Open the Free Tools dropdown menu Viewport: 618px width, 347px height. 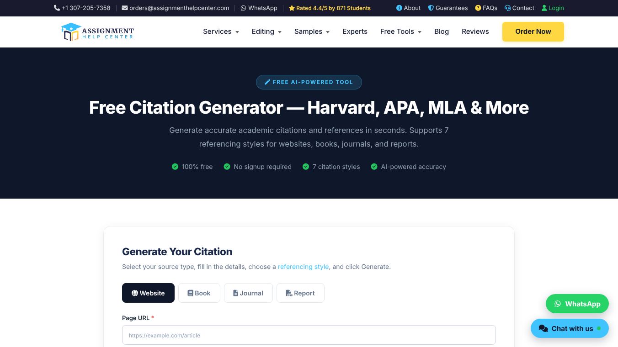coord(401,32)
